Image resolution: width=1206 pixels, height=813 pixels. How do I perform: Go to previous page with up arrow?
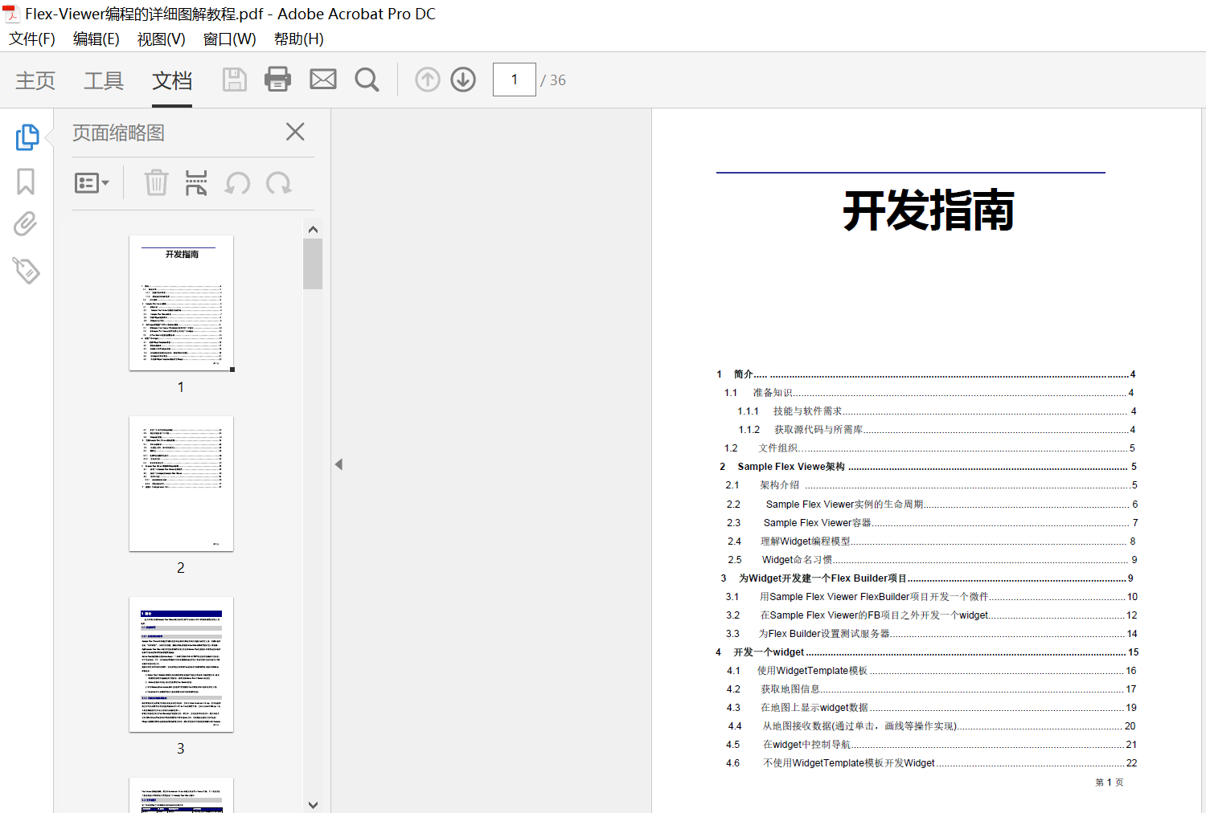click(428, 80)
